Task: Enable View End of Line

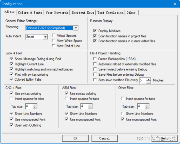Action: click(54, 46)
